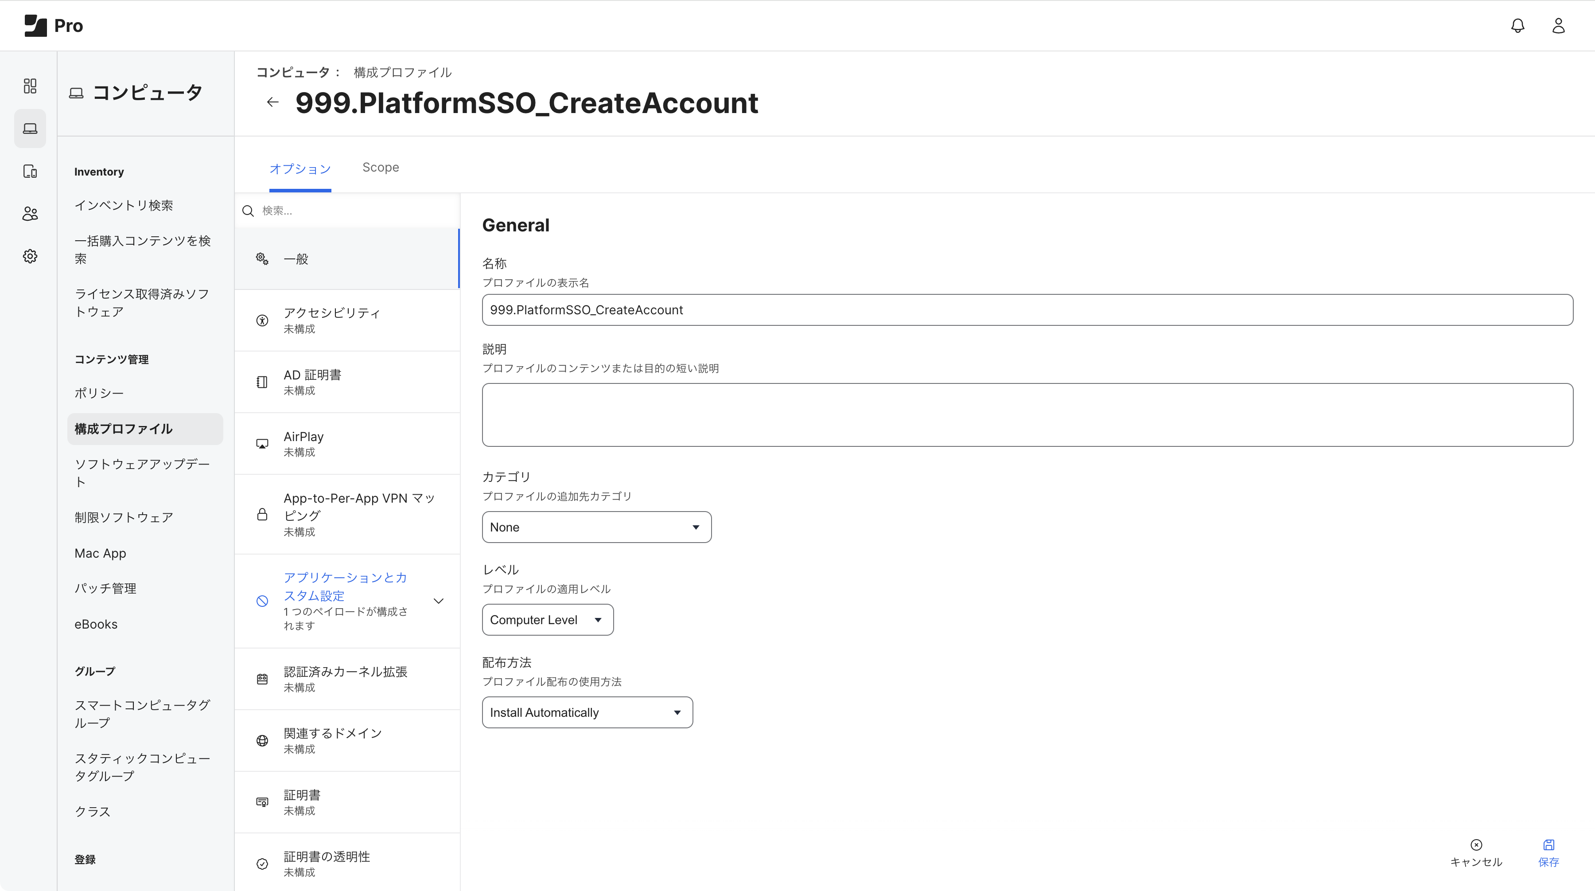Open Mac App in sidebar

100,553
